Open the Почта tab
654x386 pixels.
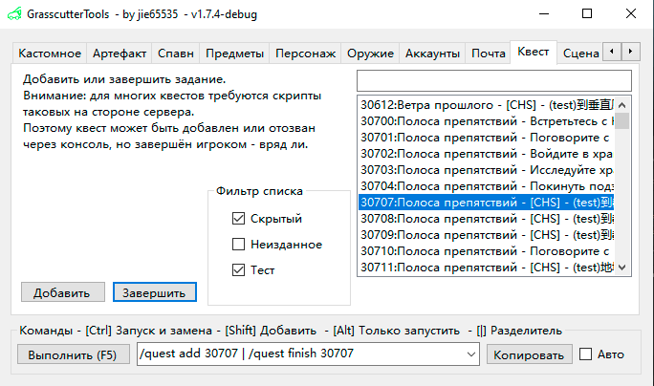(489, 54)
